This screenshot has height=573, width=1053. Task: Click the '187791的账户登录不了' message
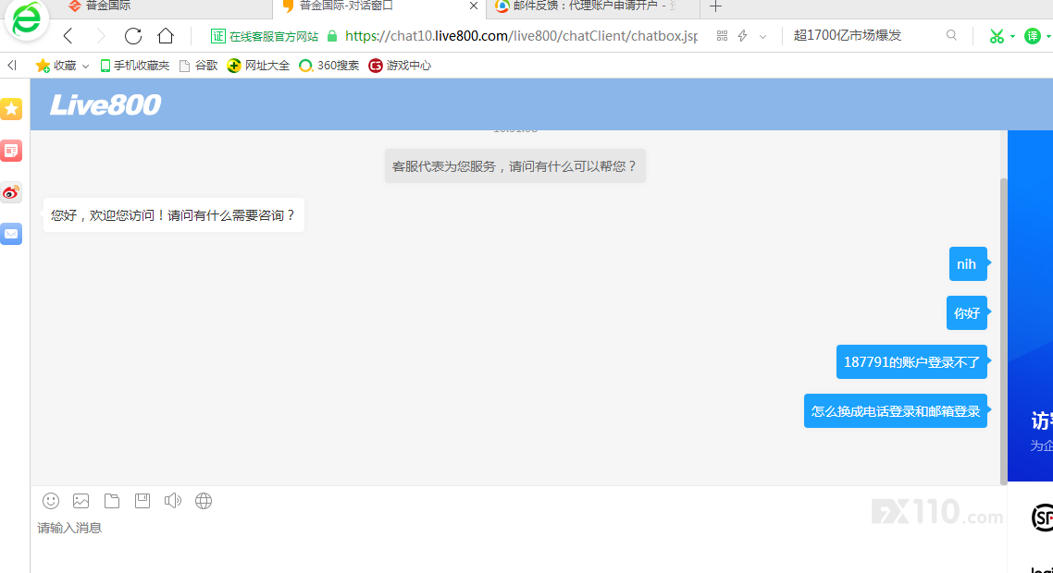(911, 361)
